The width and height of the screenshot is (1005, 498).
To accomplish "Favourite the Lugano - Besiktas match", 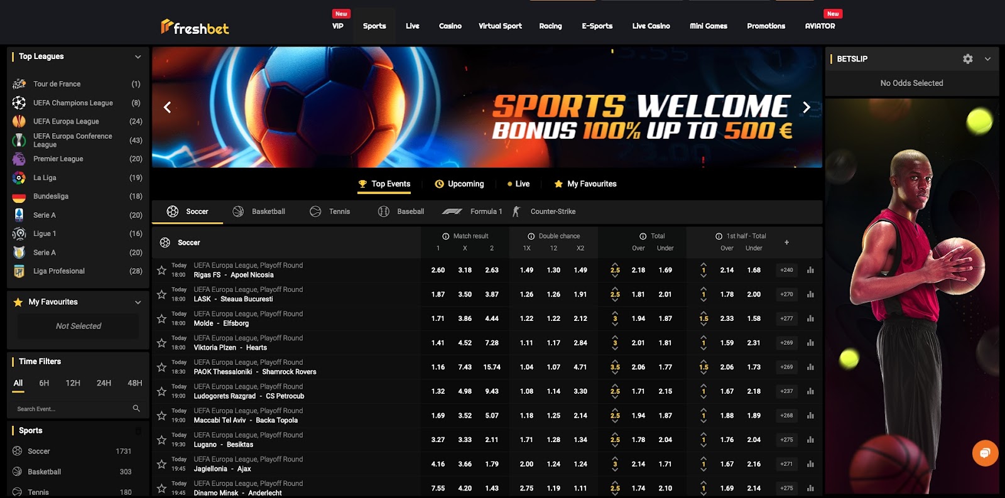I will [161, 440].
